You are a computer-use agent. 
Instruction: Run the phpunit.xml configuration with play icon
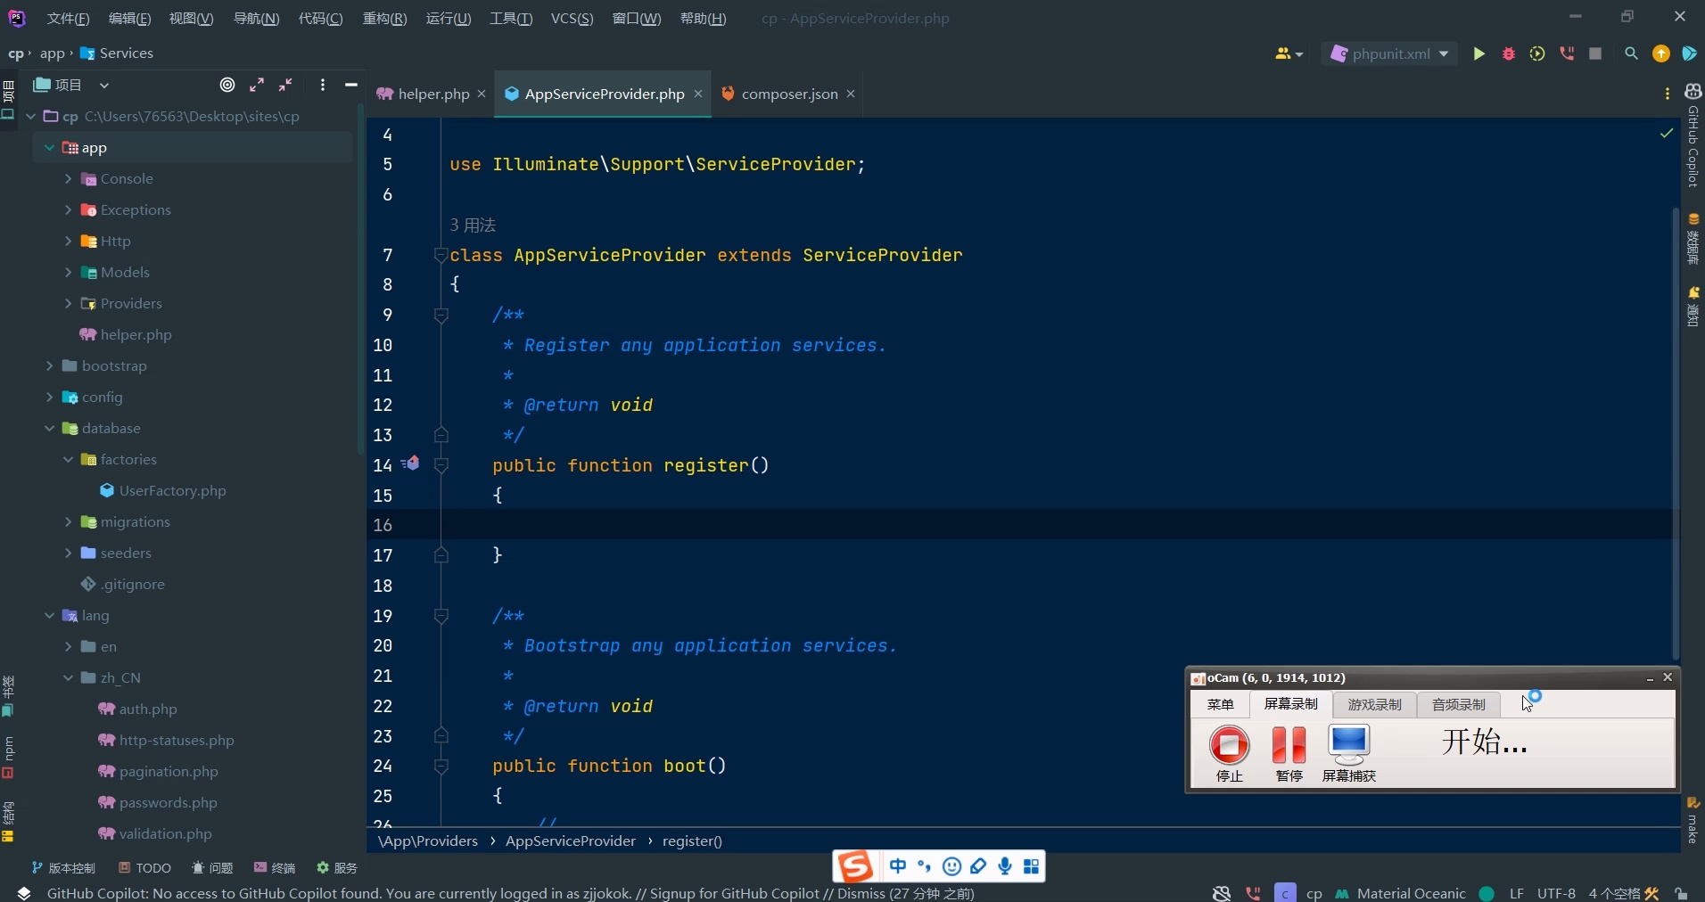tap(1479, 53)
